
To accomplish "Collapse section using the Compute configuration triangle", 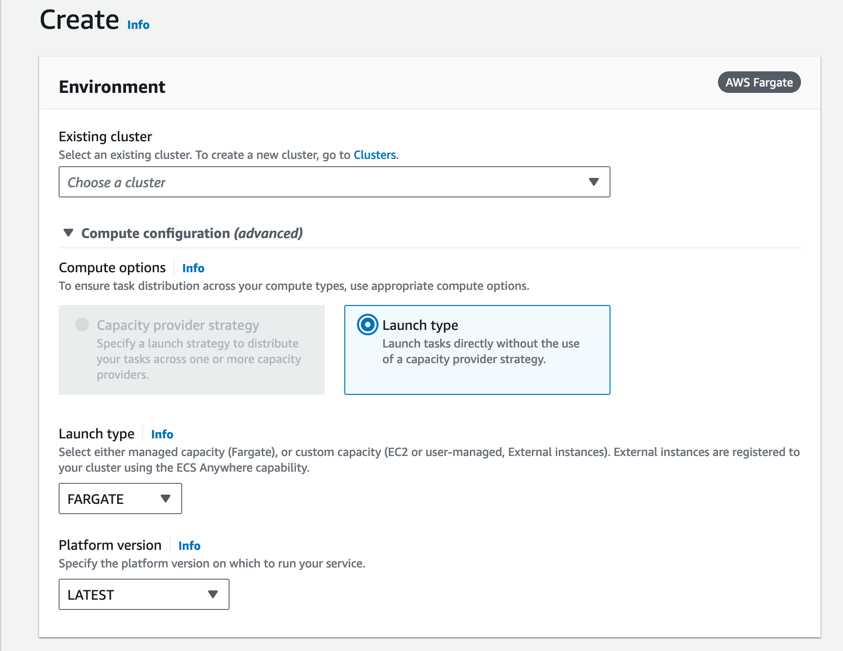I will coord(68,233).
